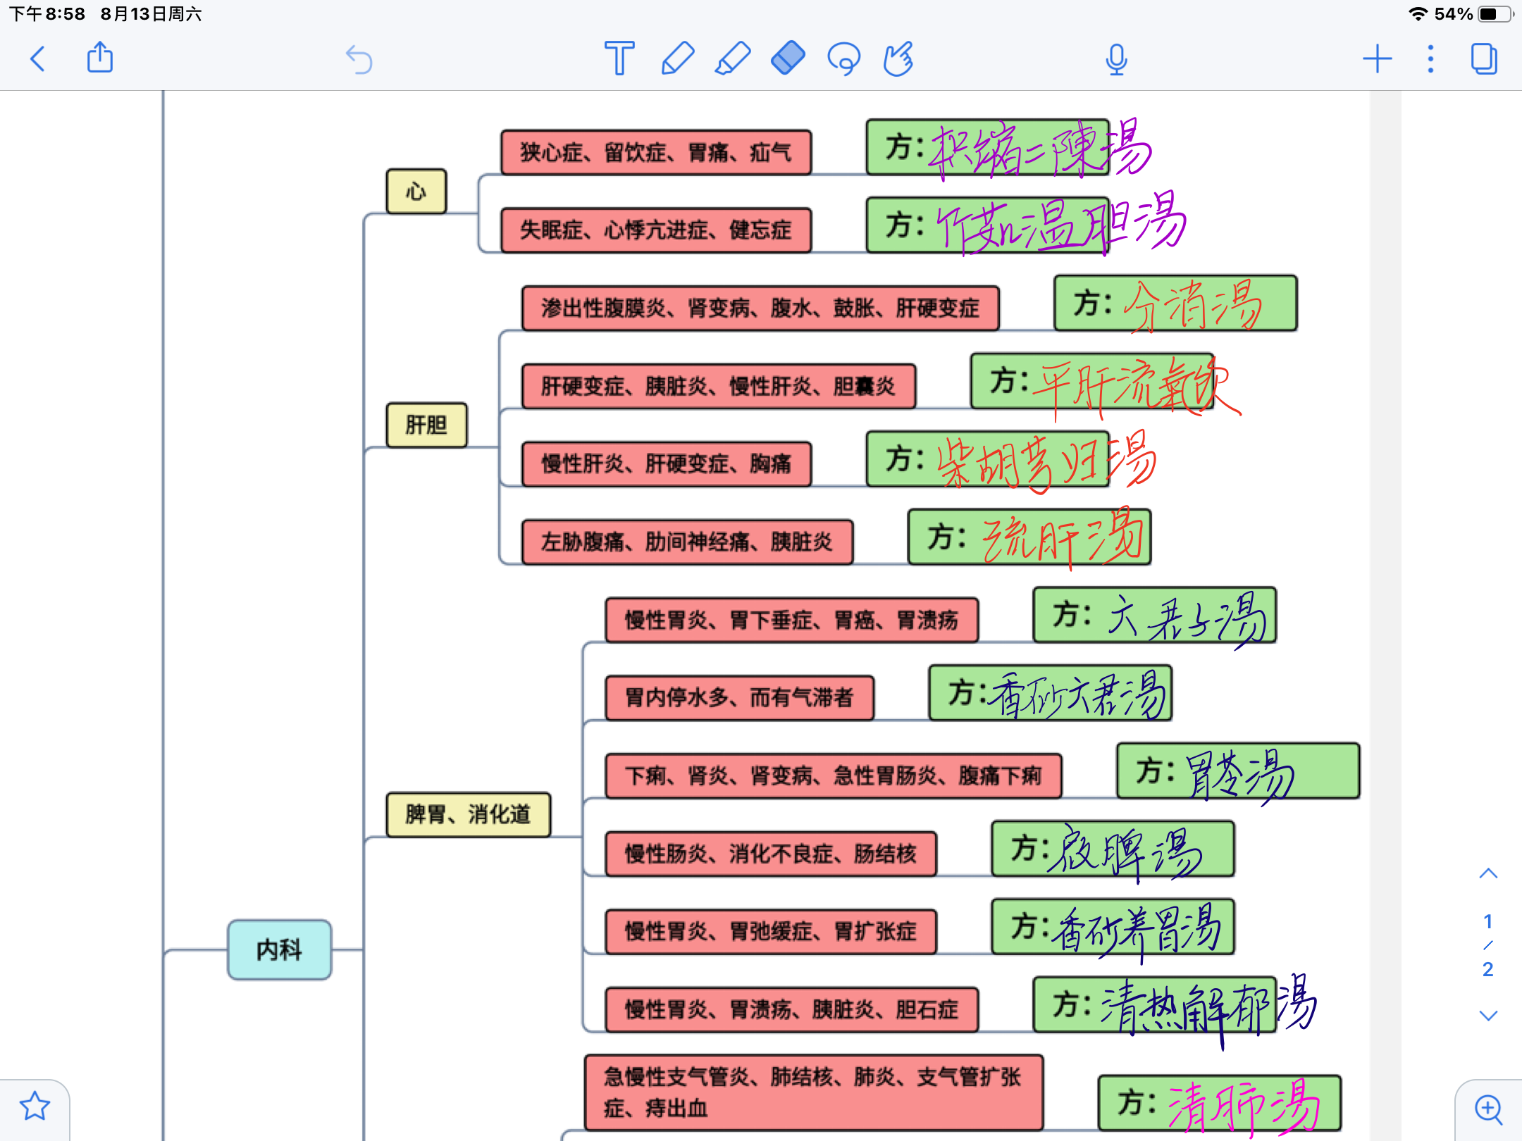Start audio recording with microphone
The height and width of the screenshot is (1141, 1522).
(1116, 59)
